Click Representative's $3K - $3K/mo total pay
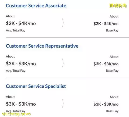The height and width of the screenshot is (117, 129). pos(21,64)
